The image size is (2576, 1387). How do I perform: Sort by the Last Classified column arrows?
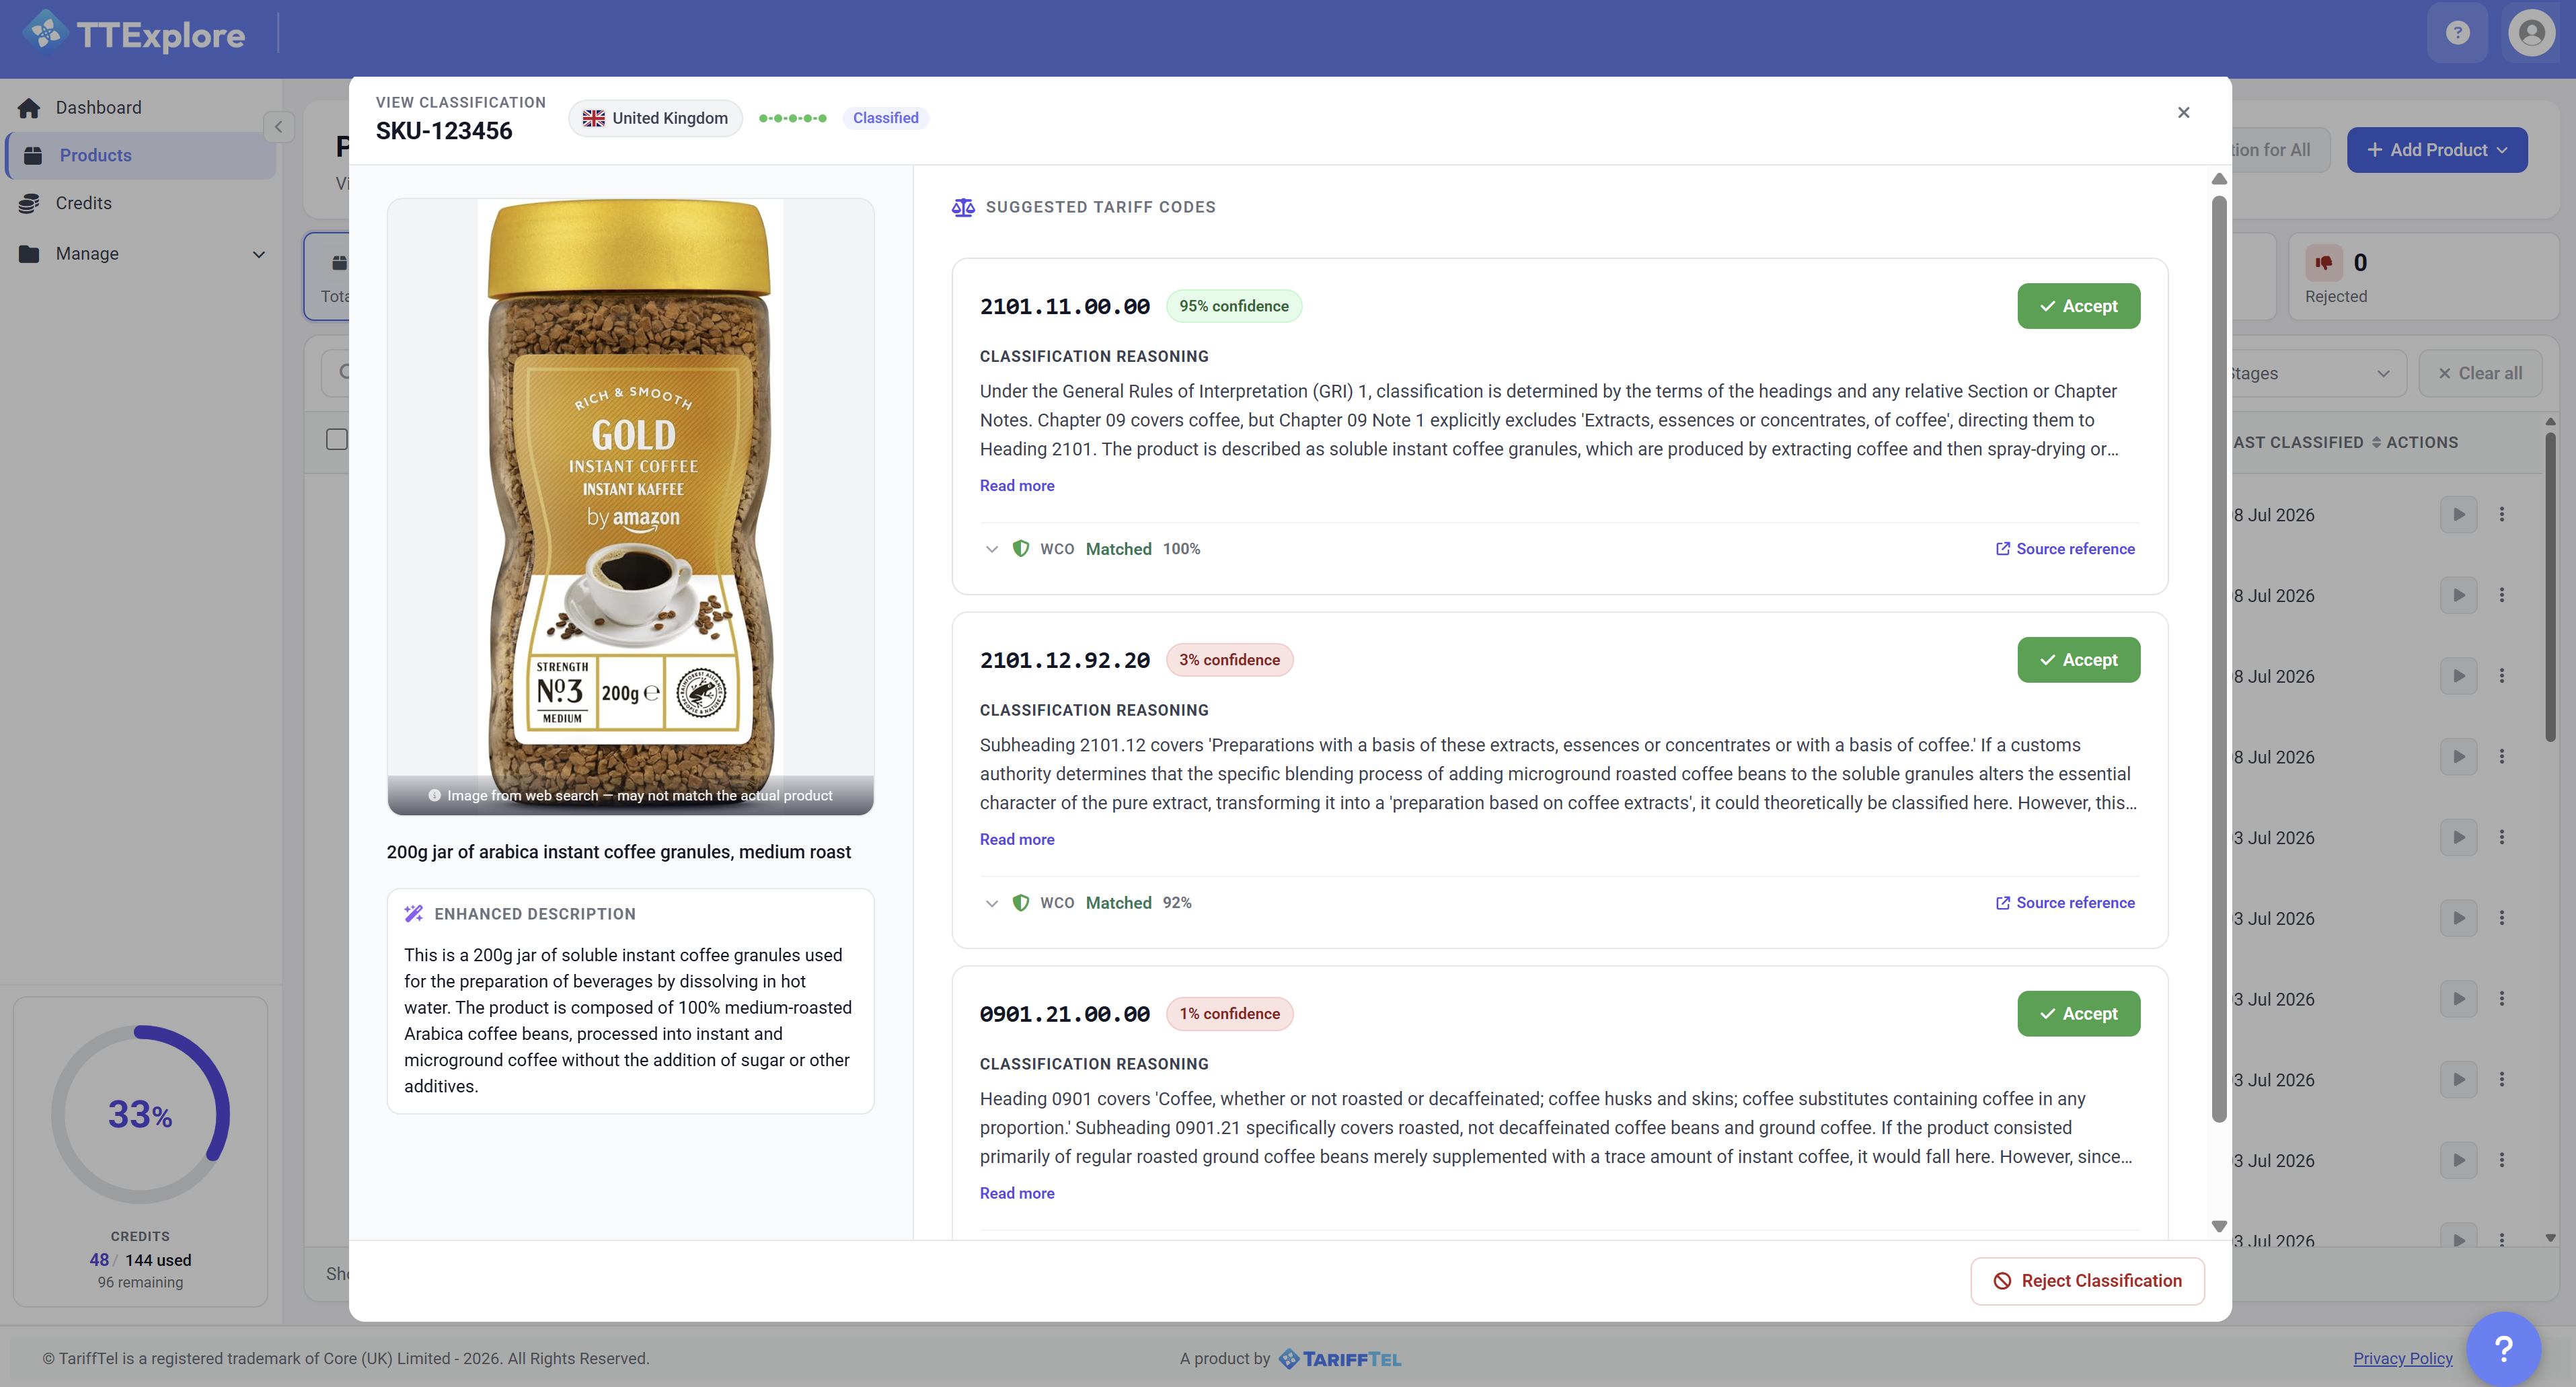click(x=2376, y=442)
